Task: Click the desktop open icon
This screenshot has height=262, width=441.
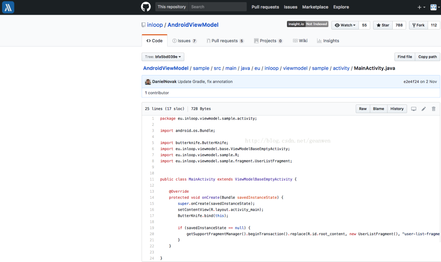Action: [x=414, y=109]
